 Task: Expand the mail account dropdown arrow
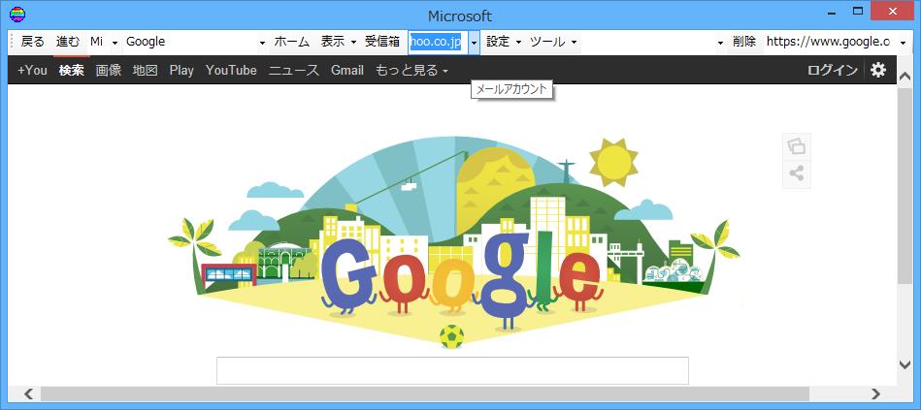(x=474, y=43)
